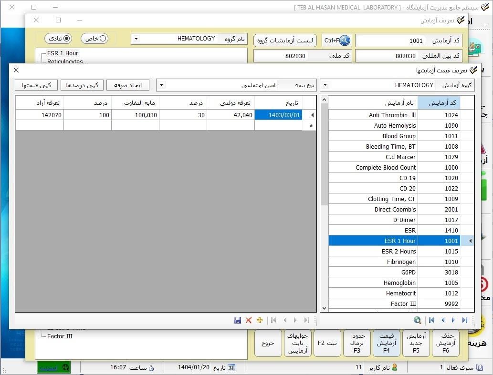Click the date cell 1403/03/01
The width and height of the screenshot is (493, 375).
click(278, 115)
